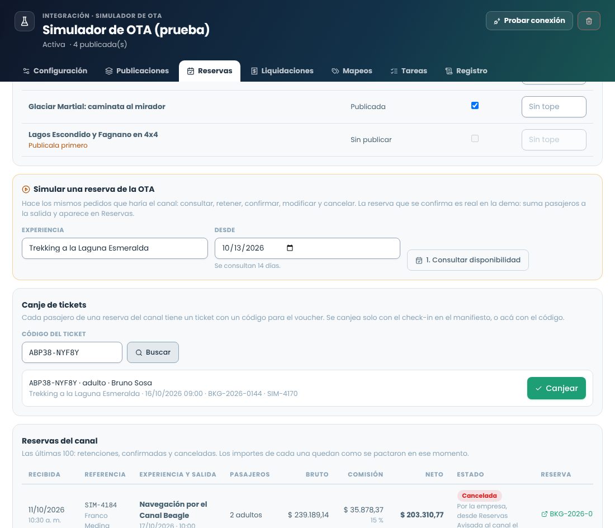The width and height of the screenshot is (615, 528).
Task: Click the Sin tope field for Lagos Escondido
Action: tap(554, 140)
